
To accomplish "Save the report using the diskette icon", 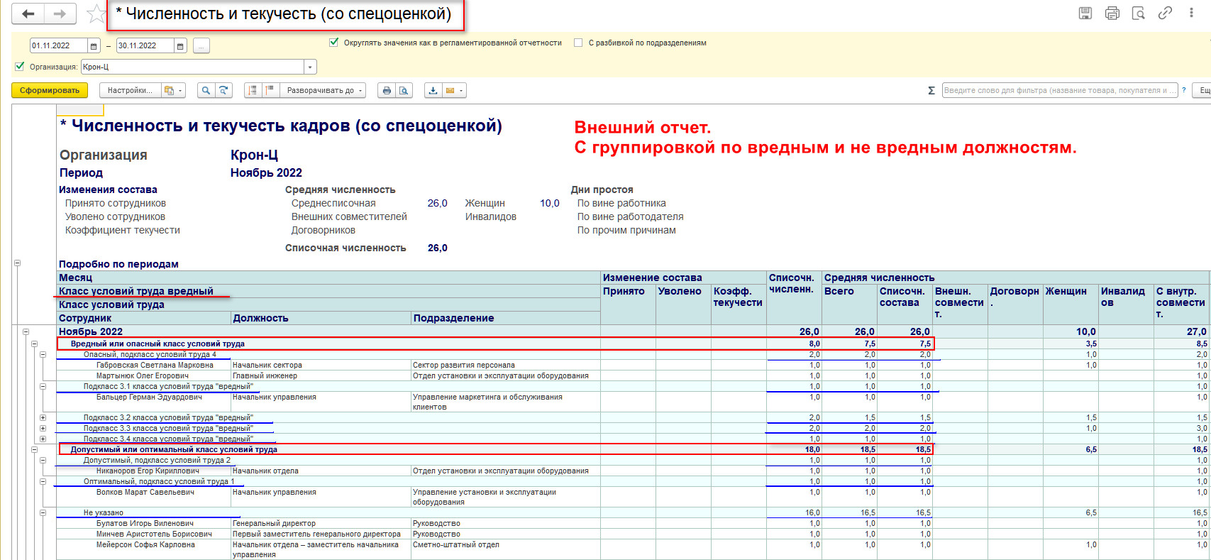I will pos(1085,13).
